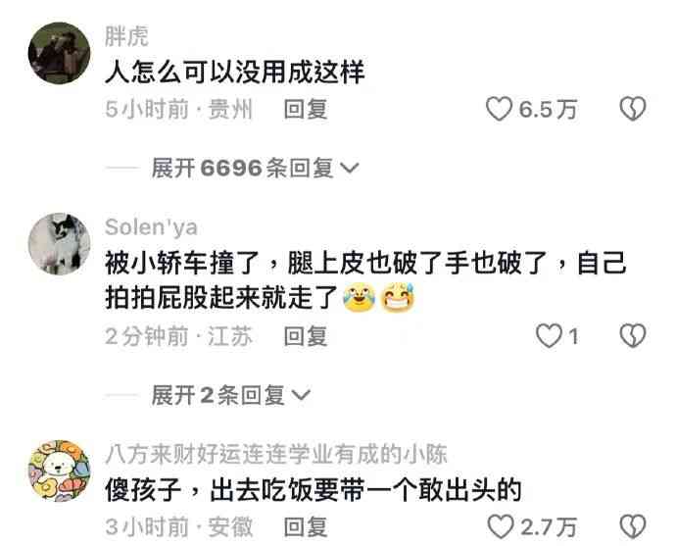This screenshot has height=546, width=676.
Task: Expand 2 replies under Solen'ya's comment
Action: [x=230, y=395]
